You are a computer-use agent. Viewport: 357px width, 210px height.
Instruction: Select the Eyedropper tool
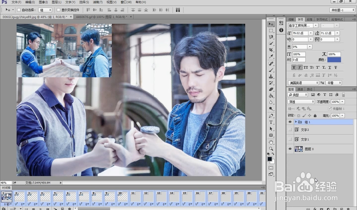(271, 56)
